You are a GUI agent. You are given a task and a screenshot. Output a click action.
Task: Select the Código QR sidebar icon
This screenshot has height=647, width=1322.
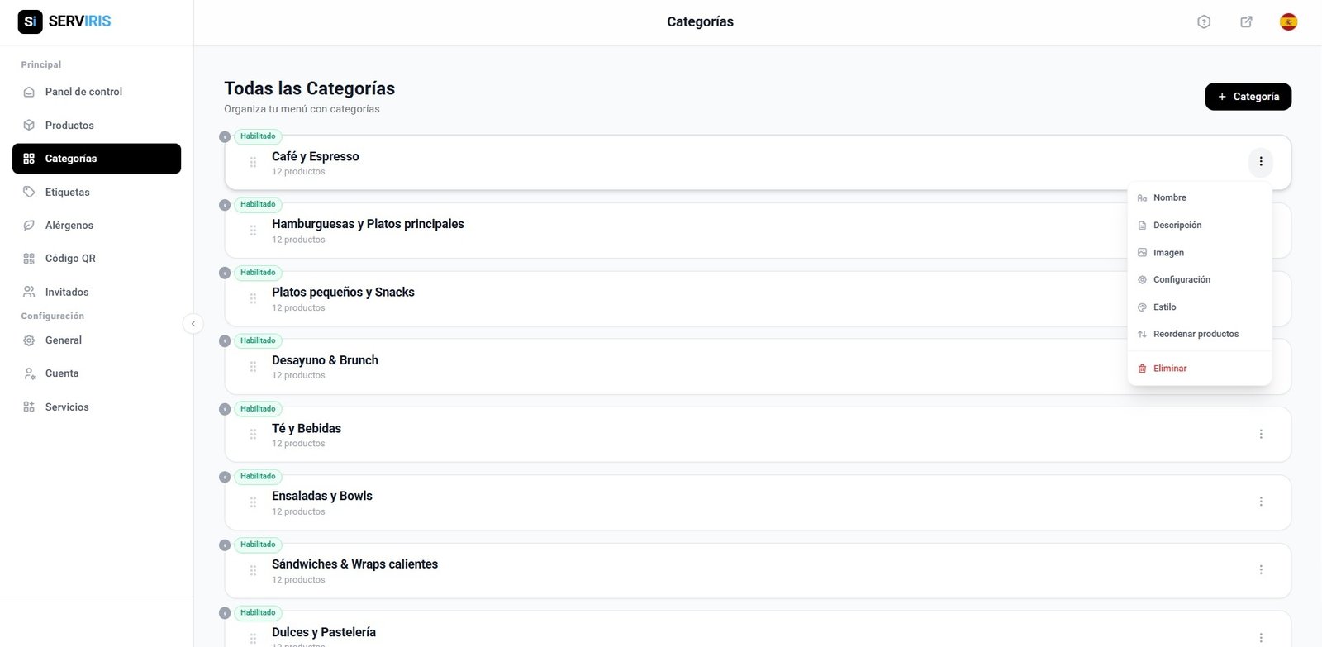tap(29, 258)
